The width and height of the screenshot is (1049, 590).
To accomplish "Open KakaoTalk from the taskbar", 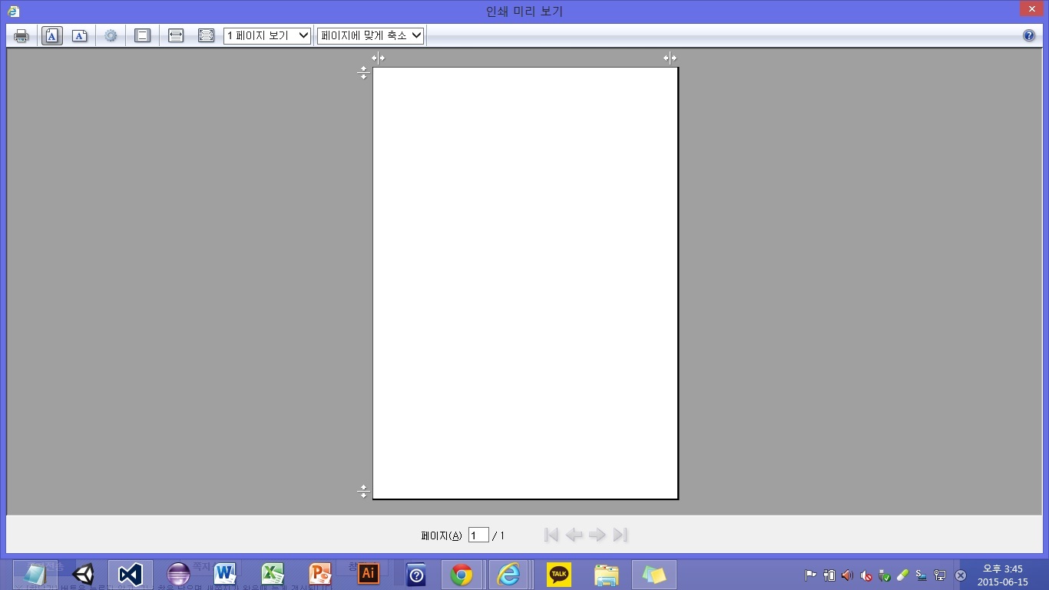I will pos(558,575).
